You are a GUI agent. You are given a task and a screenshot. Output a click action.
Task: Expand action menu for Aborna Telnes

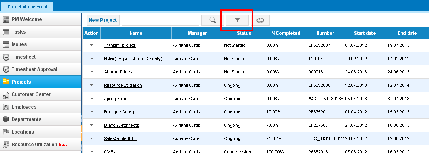tap(92, 72)
